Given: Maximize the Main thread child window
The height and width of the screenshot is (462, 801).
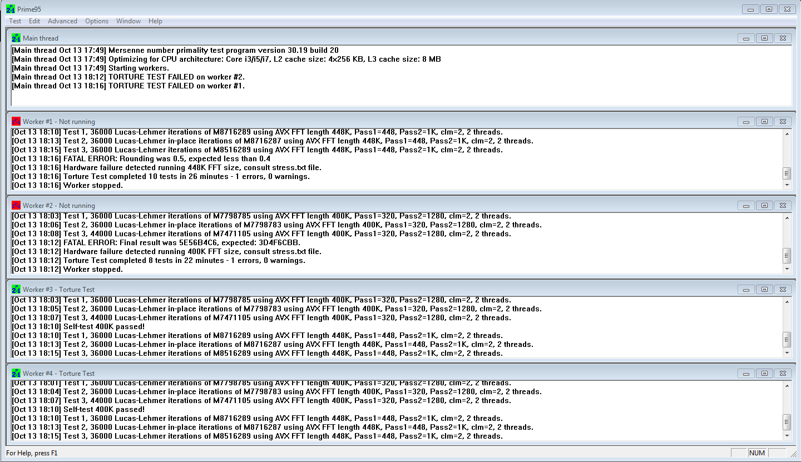Looking at the screenshot, I should coord(765,38).
